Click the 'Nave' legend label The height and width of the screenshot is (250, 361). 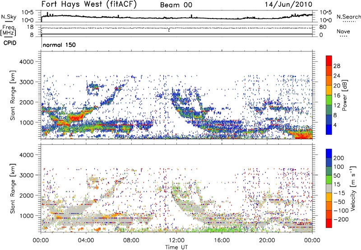point(343,31)
